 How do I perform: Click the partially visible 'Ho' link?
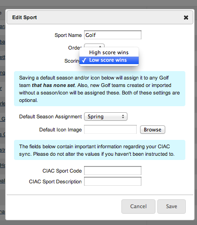pos(2,165)
